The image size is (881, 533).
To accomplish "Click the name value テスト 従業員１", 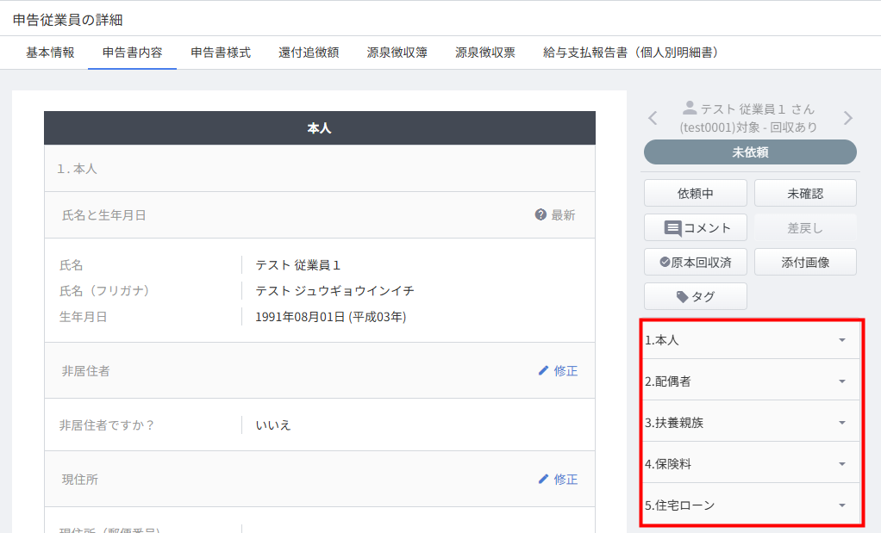I will click(297, 265).
